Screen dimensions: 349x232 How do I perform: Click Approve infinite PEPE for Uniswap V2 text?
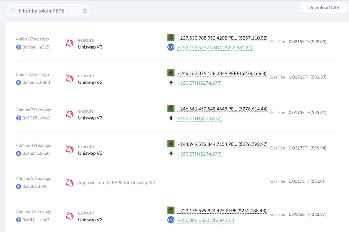[x=116, y=183]
